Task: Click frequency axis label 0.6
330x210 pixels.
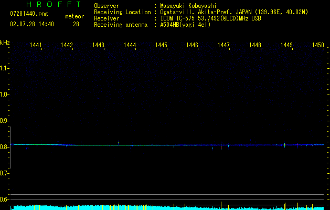Action: (x=4, y=199)
